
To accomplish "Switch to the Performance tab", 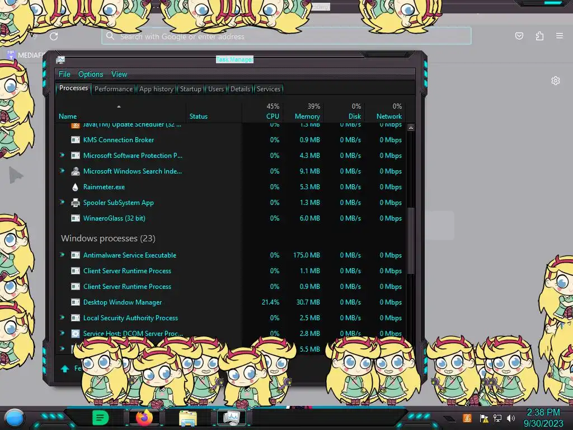I will (x=114, y=89).
